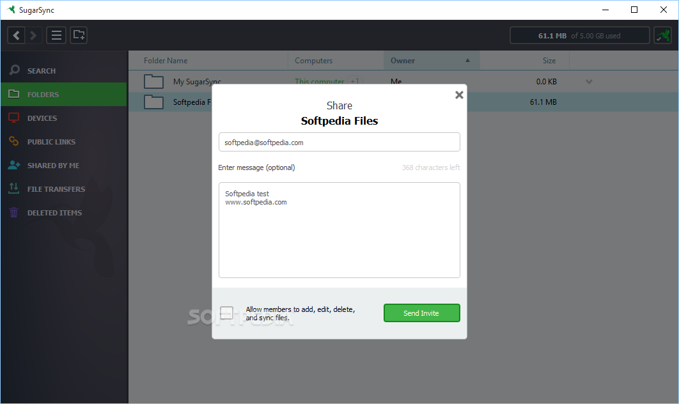
Task: Click the Folders icon in sidebar
Action: (14, 94)
